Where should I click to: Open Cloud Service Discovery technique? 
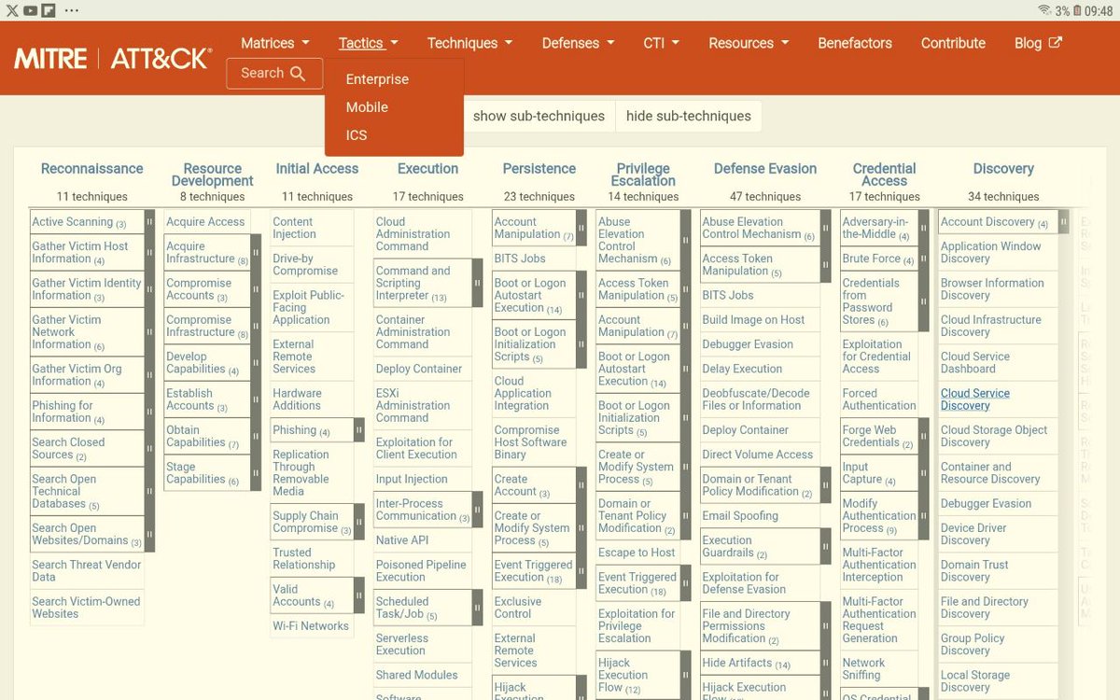tap(975, 399)
